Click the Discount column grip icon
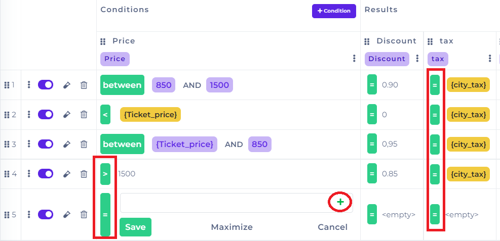This screenshot has width=500, height=241. 368,41
